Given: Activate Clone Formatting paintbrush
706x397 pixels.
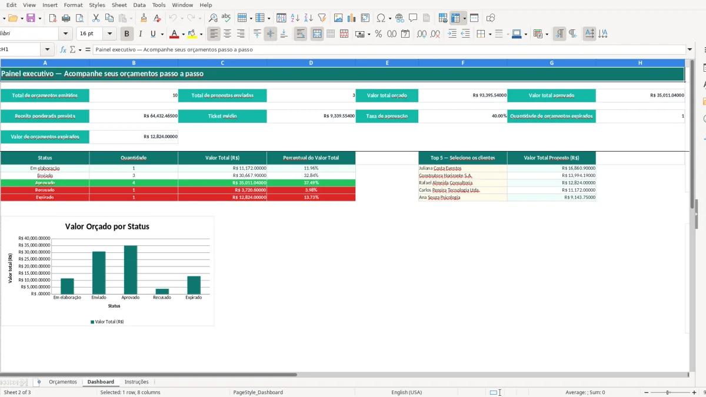Looking at the screenshot, I should (144, 18).
